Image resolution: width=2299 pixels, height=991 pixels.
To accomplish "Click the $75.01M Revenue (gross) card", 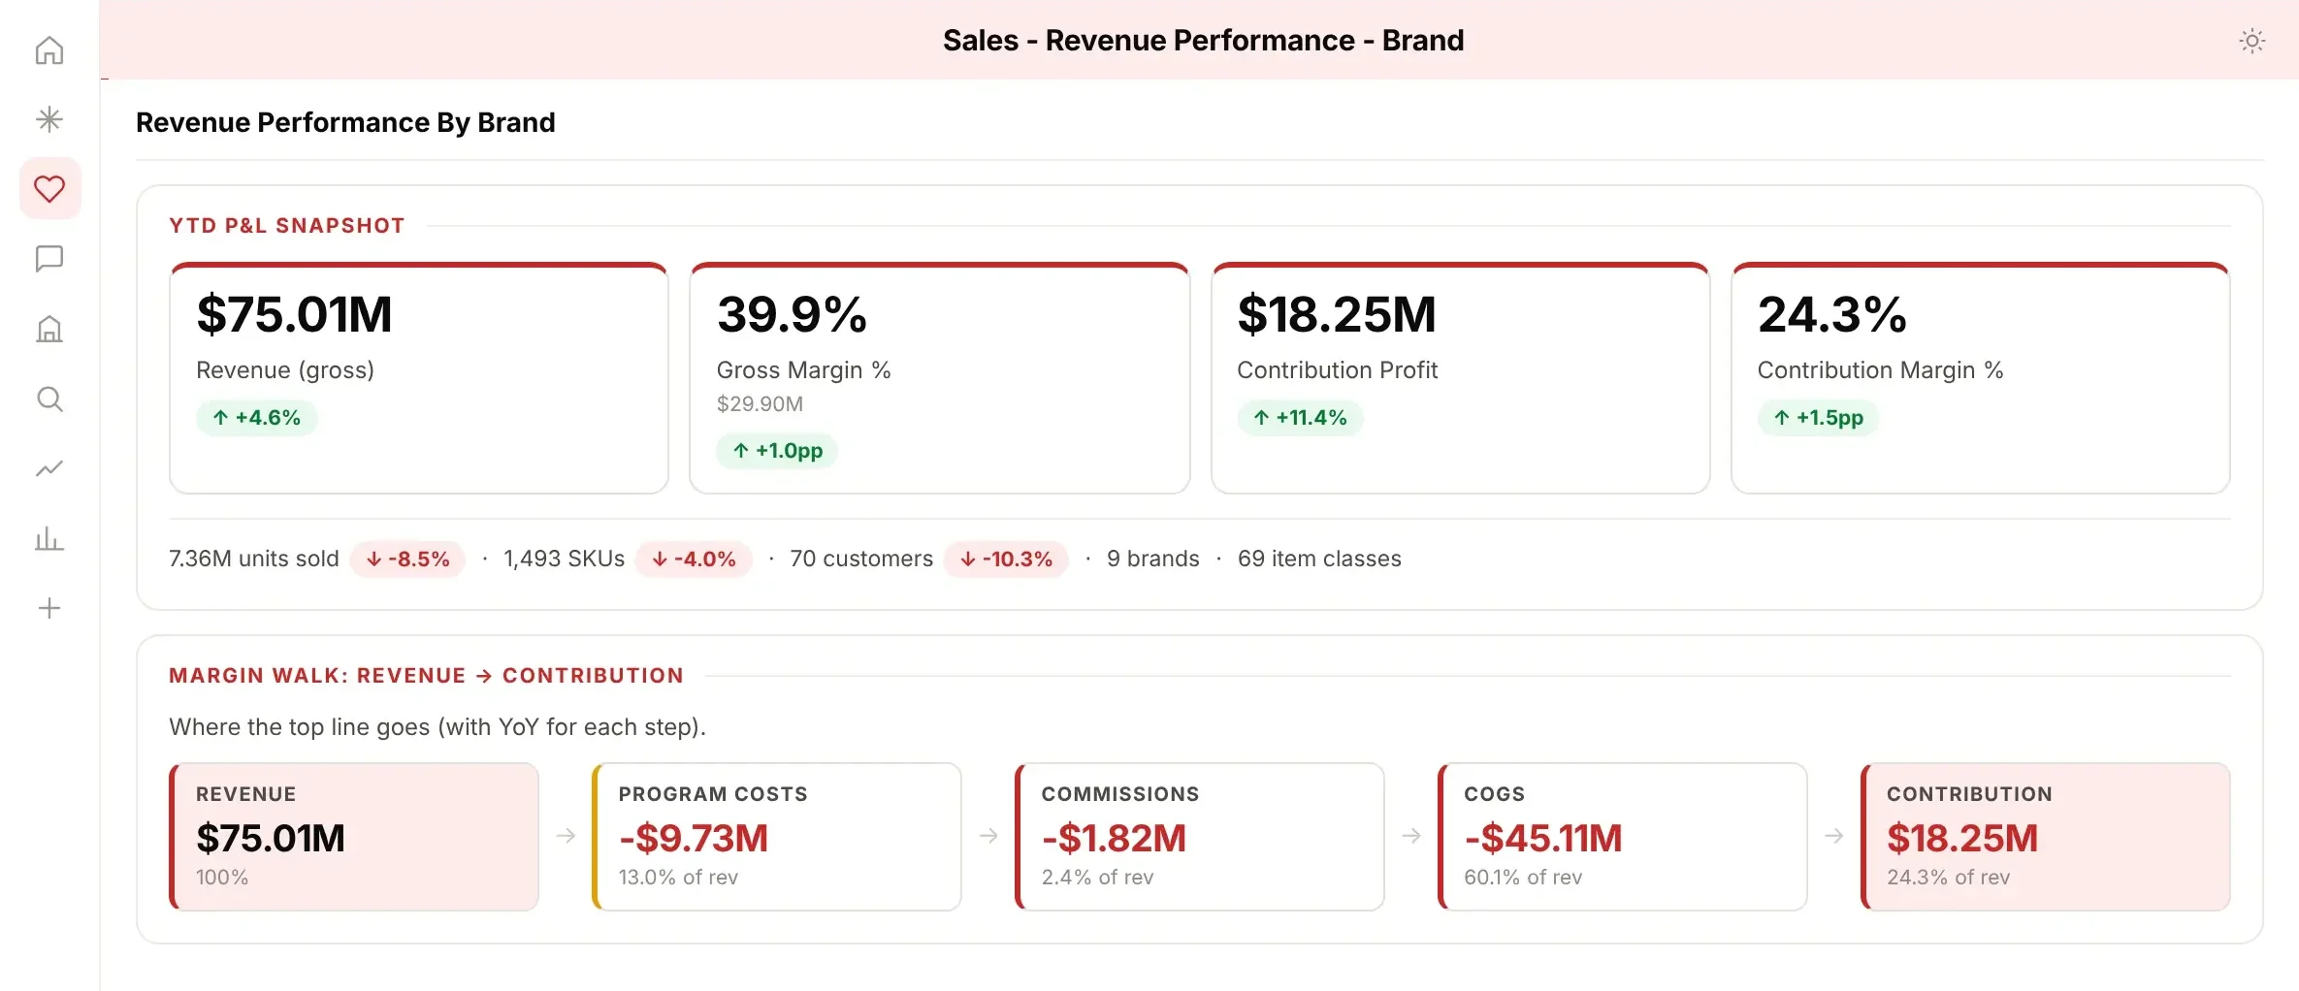I will (x=419, y=378).
